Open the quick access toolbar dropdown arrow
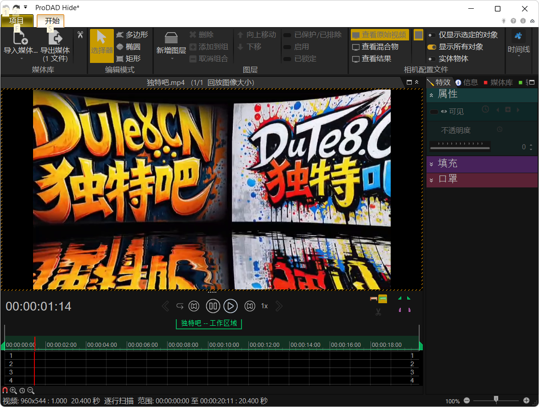The image size is (539, 407). (x=25, y=7)
